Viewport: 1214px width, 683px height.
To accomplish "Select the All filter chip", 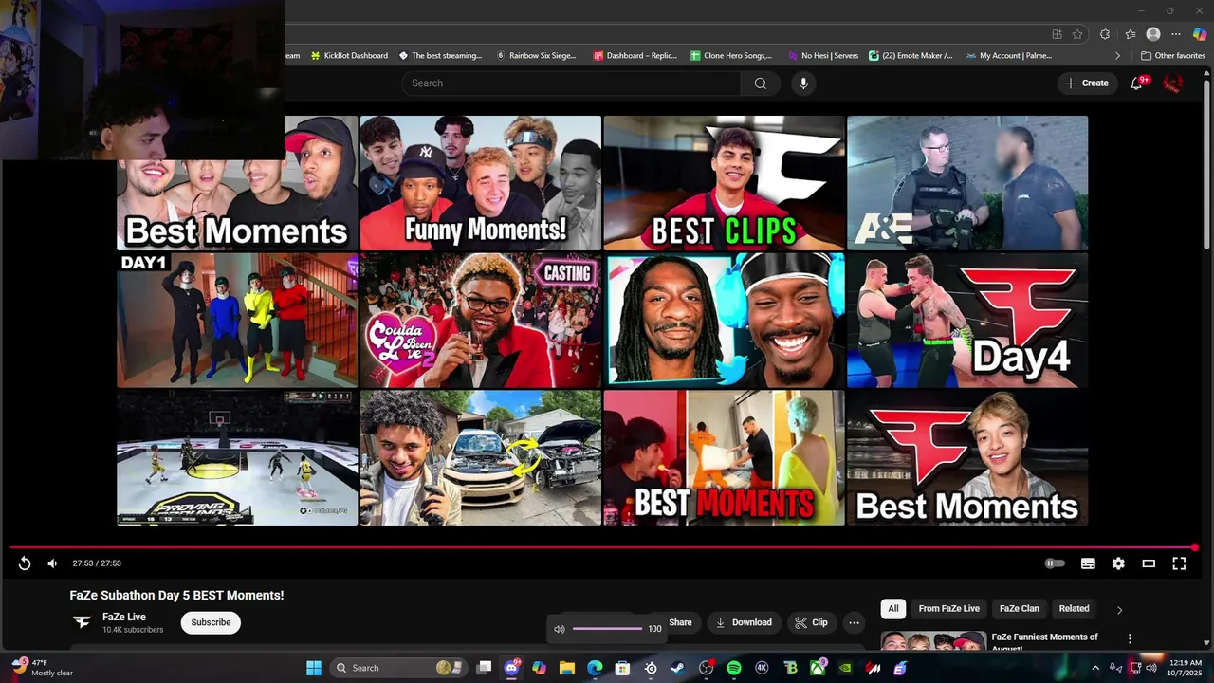I will (893, 609).
